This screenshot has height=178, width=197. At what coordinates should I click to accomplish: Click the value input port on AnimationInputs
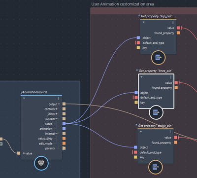pos(19,153)
